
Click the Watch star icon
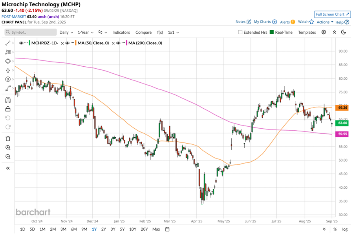point(311,22)
